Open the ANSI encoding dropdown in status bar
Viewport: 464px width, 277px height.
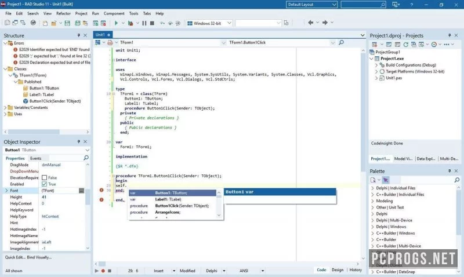262,271
